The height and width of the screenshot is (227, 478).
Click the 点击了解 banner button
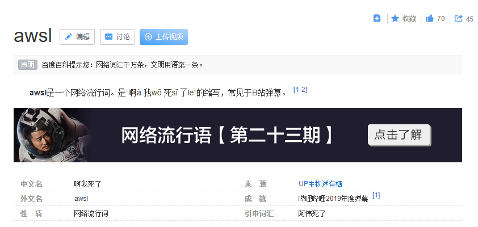click(x=399, y=135)
